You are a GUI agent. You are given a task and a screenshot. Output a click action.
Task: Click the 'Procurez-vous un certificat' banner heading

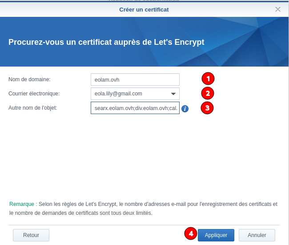coord(106,42)
